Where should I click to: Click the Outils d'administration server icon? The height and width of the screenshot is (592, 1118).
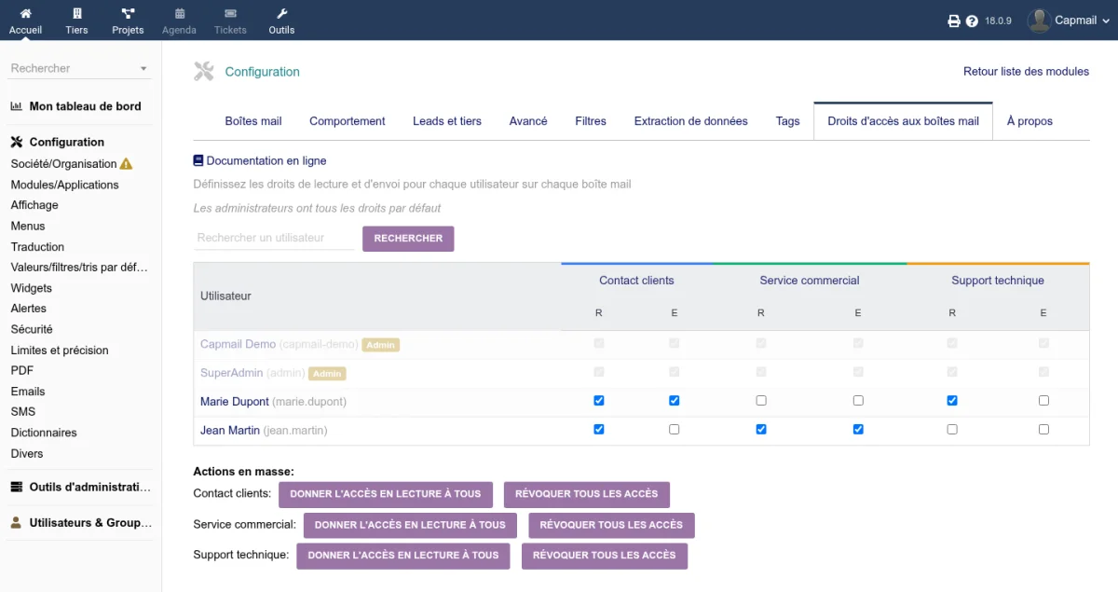[x=17, y=487]
